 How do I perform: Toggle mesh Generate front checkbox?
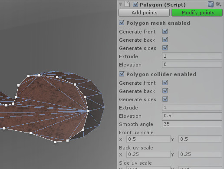[x=165, y=31]
